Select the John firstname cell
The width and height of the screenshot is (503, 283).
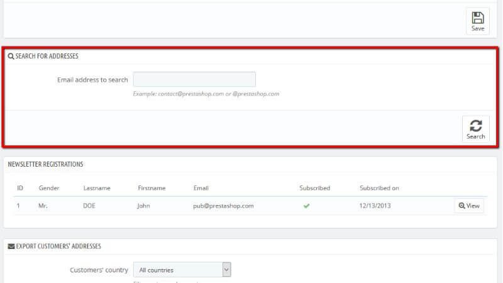tap(143, 206)
